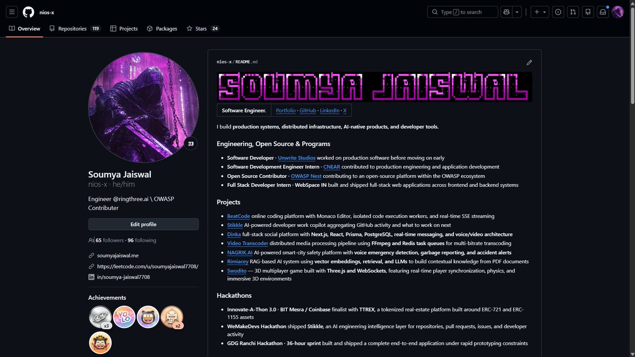Open the create new plus menu
The image size is (635, 357).
pyautogui.click(x=540, y=12)
